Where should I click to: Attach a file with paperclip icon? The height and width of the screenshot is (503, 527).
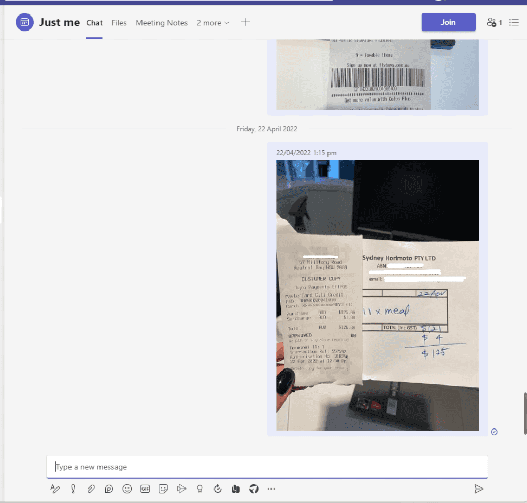pos(91,489)
